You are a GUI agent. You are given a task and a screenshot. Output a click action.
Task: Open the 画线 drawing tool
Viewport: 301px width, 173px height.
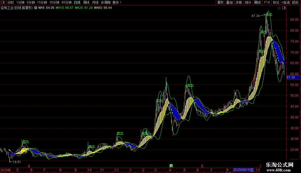[257, 2]
